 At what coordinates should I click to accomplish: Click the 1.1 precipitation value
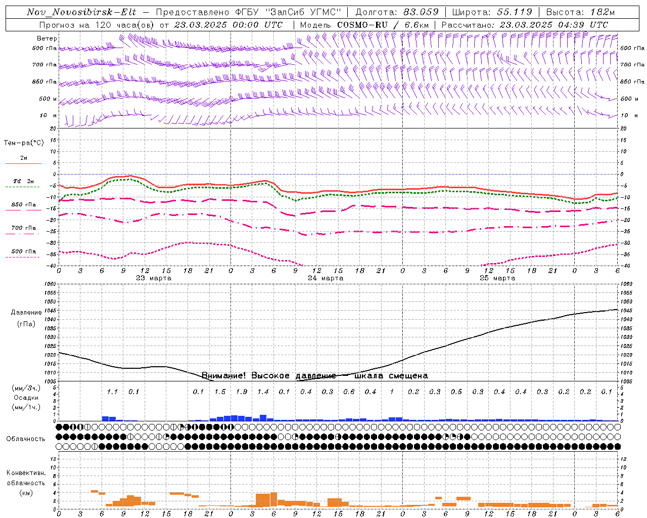(x=112, y=392)
